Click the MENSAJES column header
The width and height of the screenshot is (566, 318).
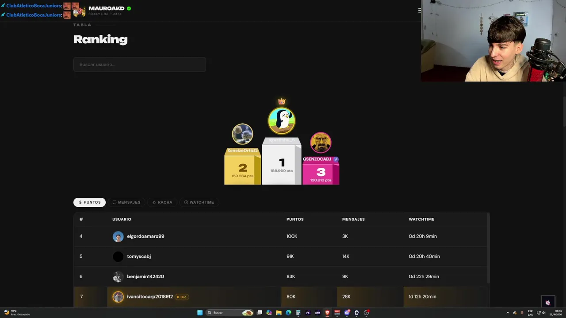coord(353,219)
